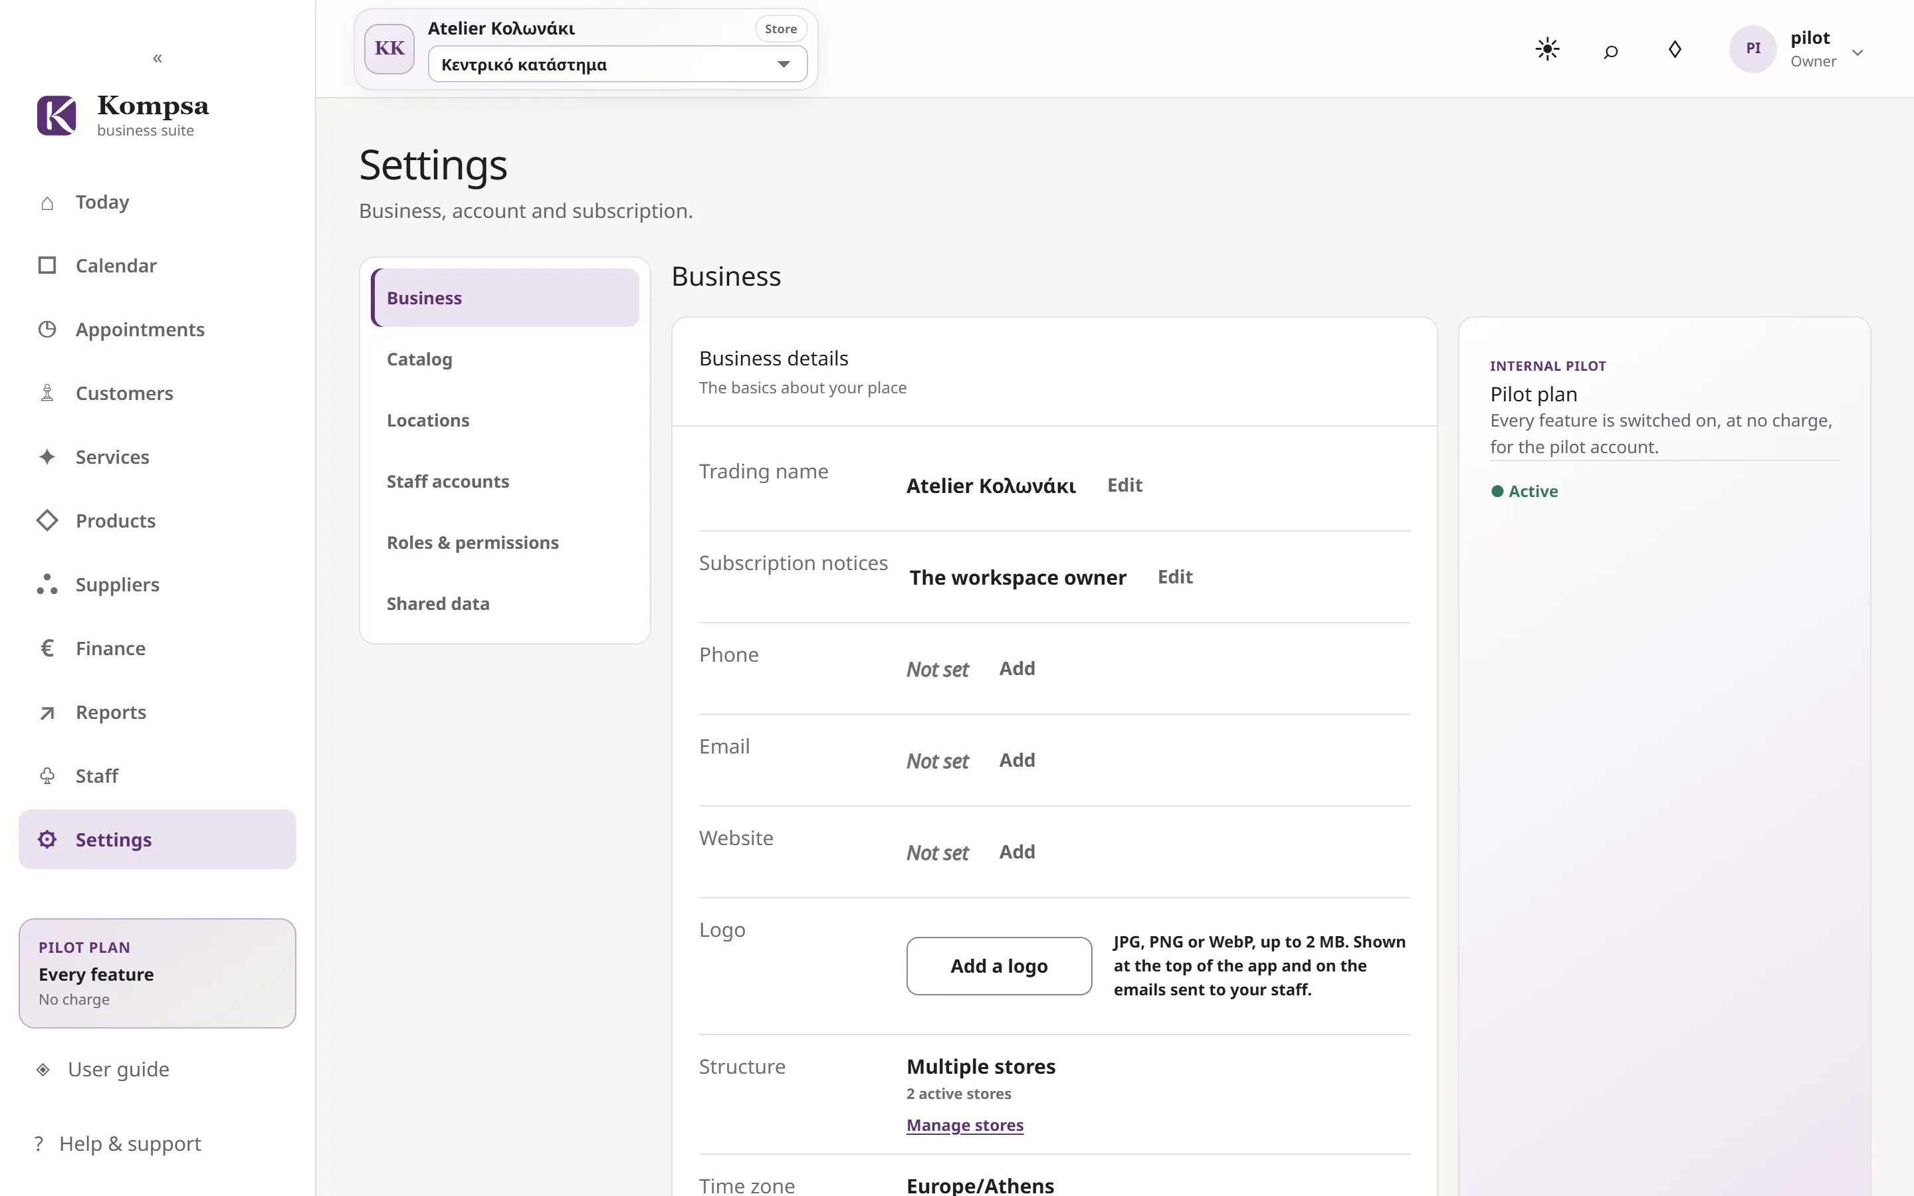1914x1196 pixels.
Task: Click the Pilot plan heading
Action: coord(1534,394)
